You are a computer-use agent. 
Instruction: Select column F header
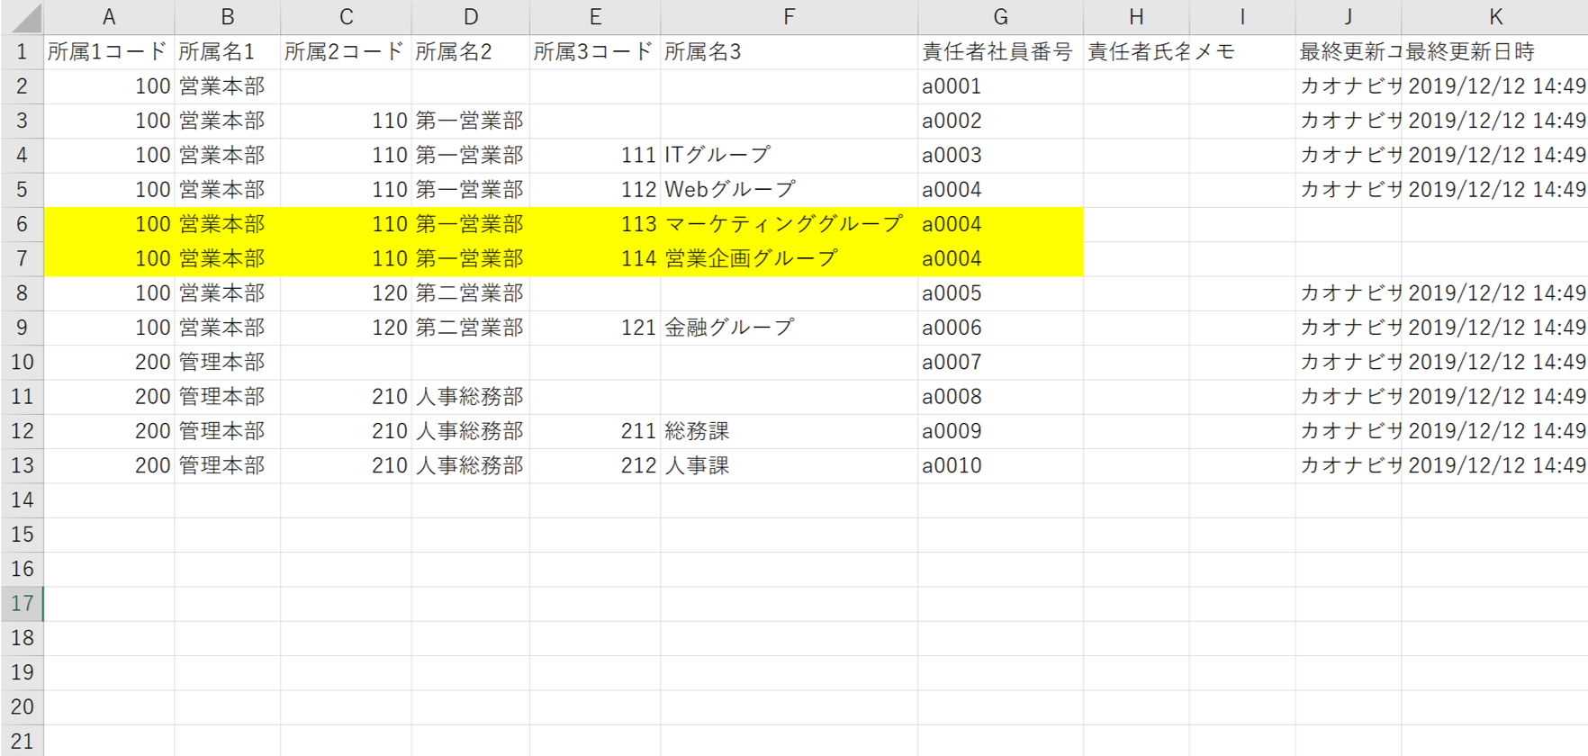(789, 17)
